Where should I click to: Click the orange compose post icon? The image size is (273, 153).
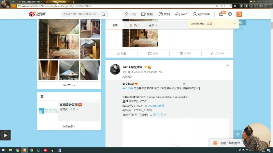coord(239,14)
